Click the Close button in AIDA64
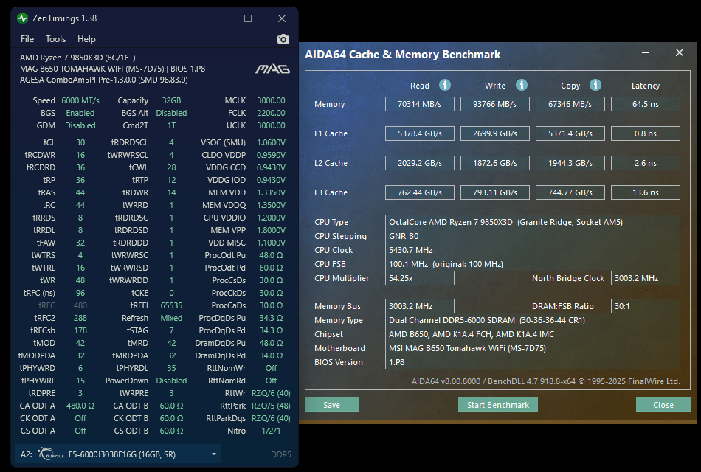Image resolution: width=701 pixels, height=472 pixels. coord(663,405)
